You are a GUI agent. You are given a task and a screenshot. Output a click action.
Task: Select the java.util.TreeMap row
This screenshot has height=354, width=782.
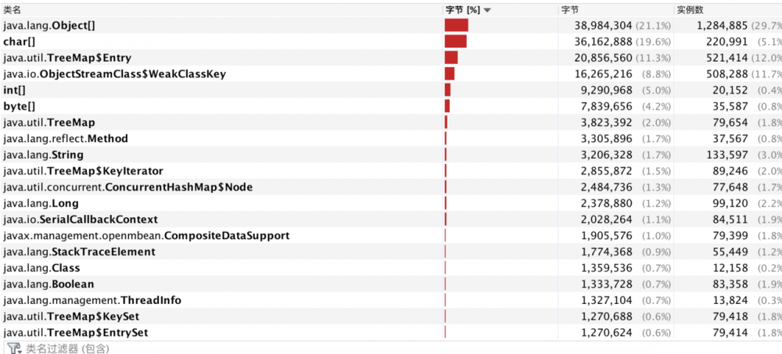click(391, 123)
